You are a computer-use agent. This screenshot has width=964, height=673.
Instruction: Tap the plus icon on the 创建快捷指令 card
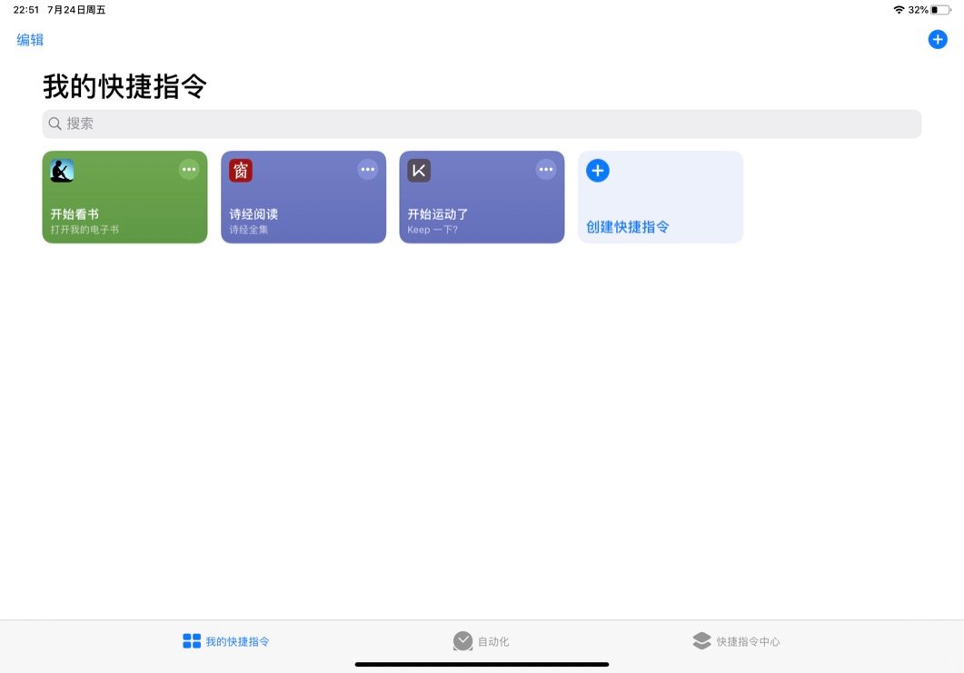(x=597, y=170)
